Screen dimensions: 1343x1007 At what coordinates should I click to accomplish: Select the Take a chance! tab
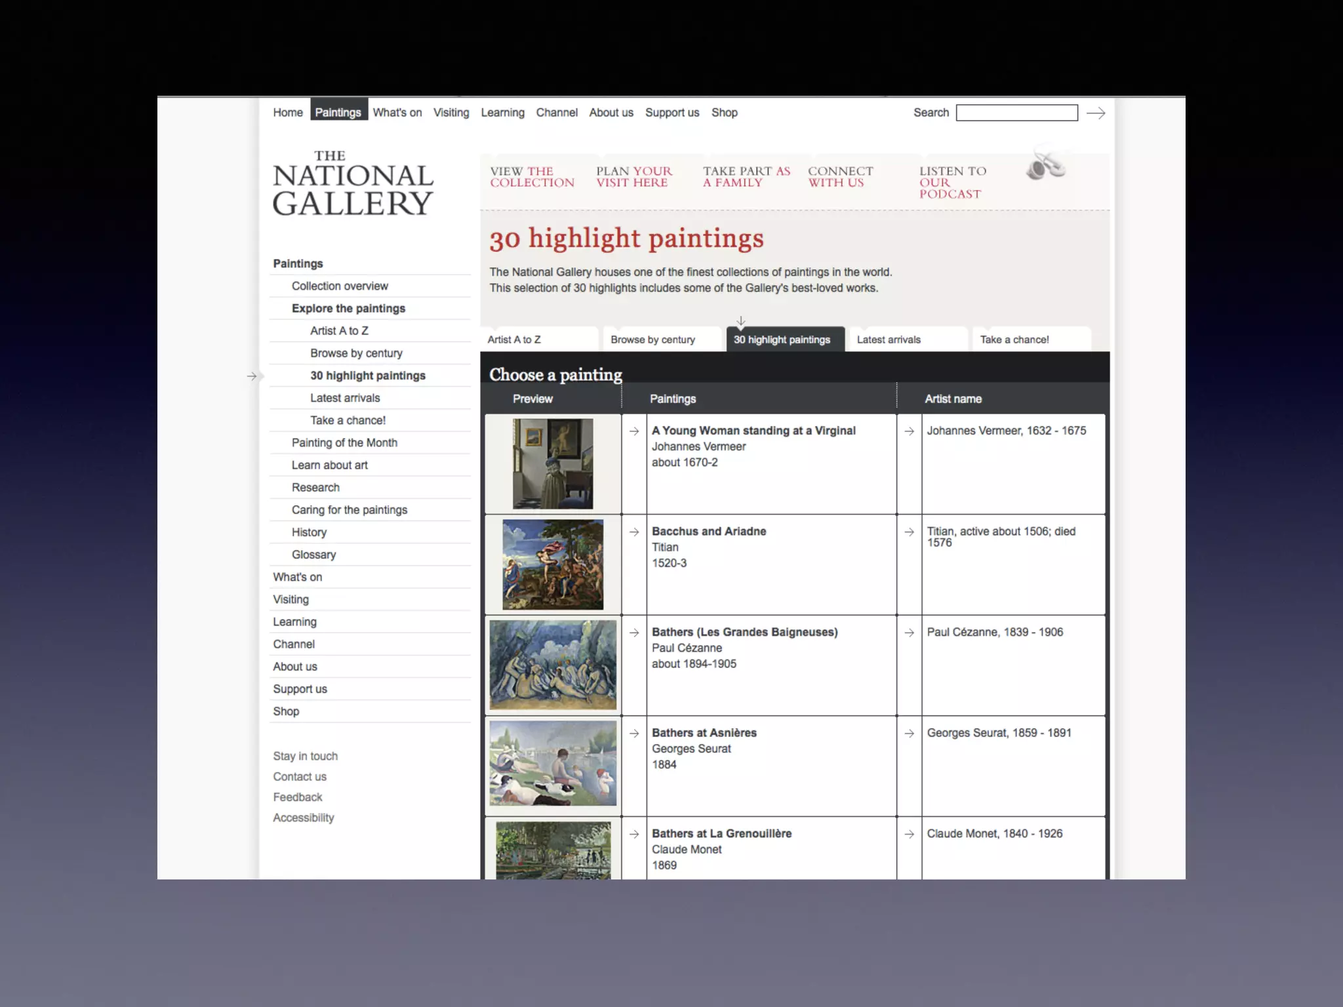click(1014, 340)
